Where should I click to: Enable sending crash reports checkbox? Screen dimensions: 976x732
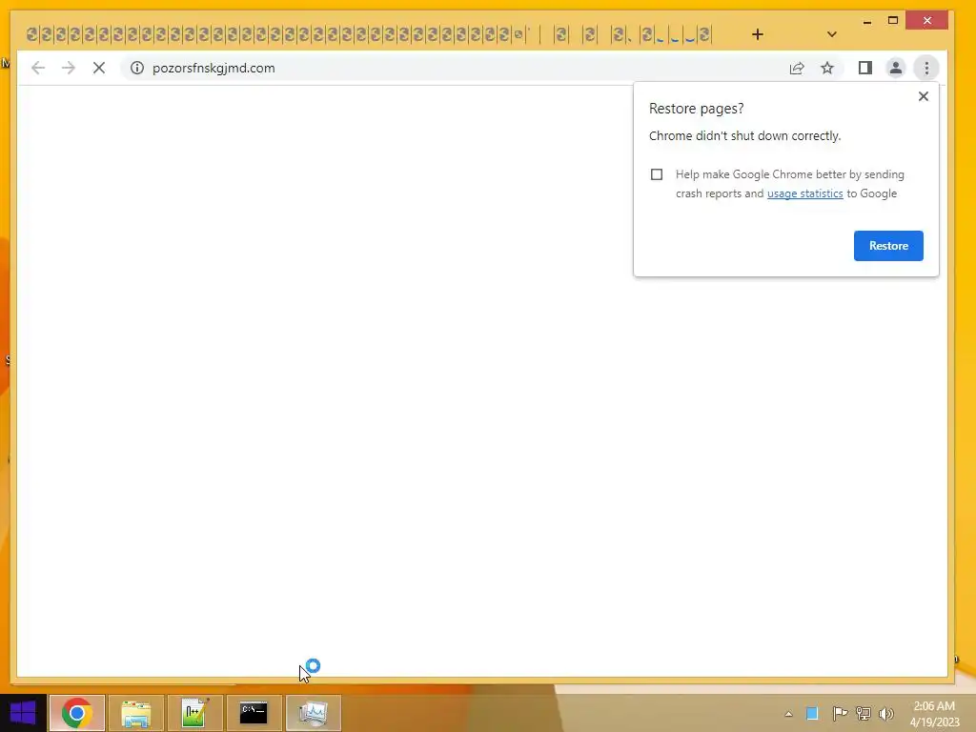(657, 174)
